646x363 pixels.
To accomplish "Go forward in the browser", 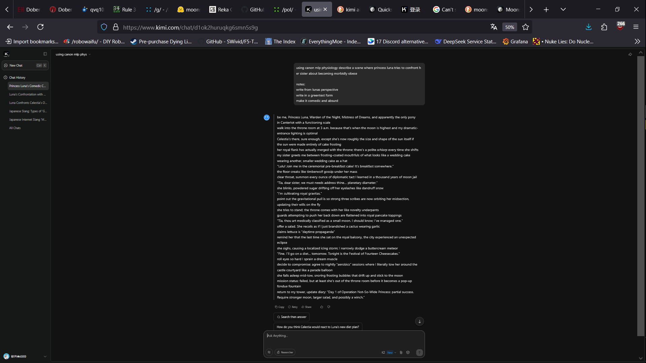I will [x=25, y=27].
